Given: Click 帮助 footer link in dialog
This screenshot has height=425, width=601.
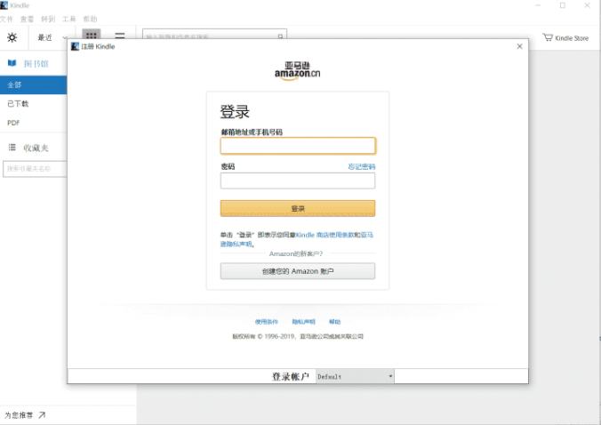Looking at the screenshot, I should [334, 322].
